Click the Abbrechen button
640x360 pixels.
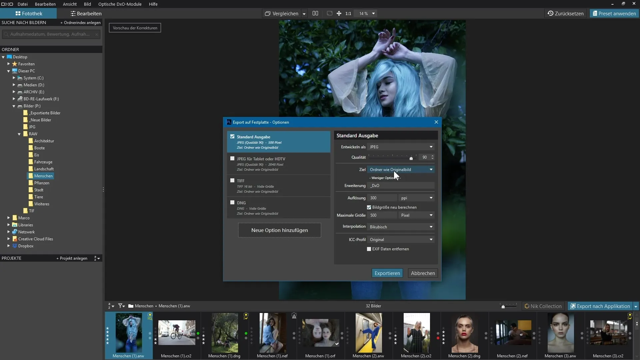pyautogui.click(x=423, y=273)
